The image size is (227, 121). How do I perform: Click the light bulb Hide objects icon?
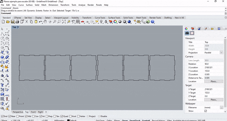101,22
